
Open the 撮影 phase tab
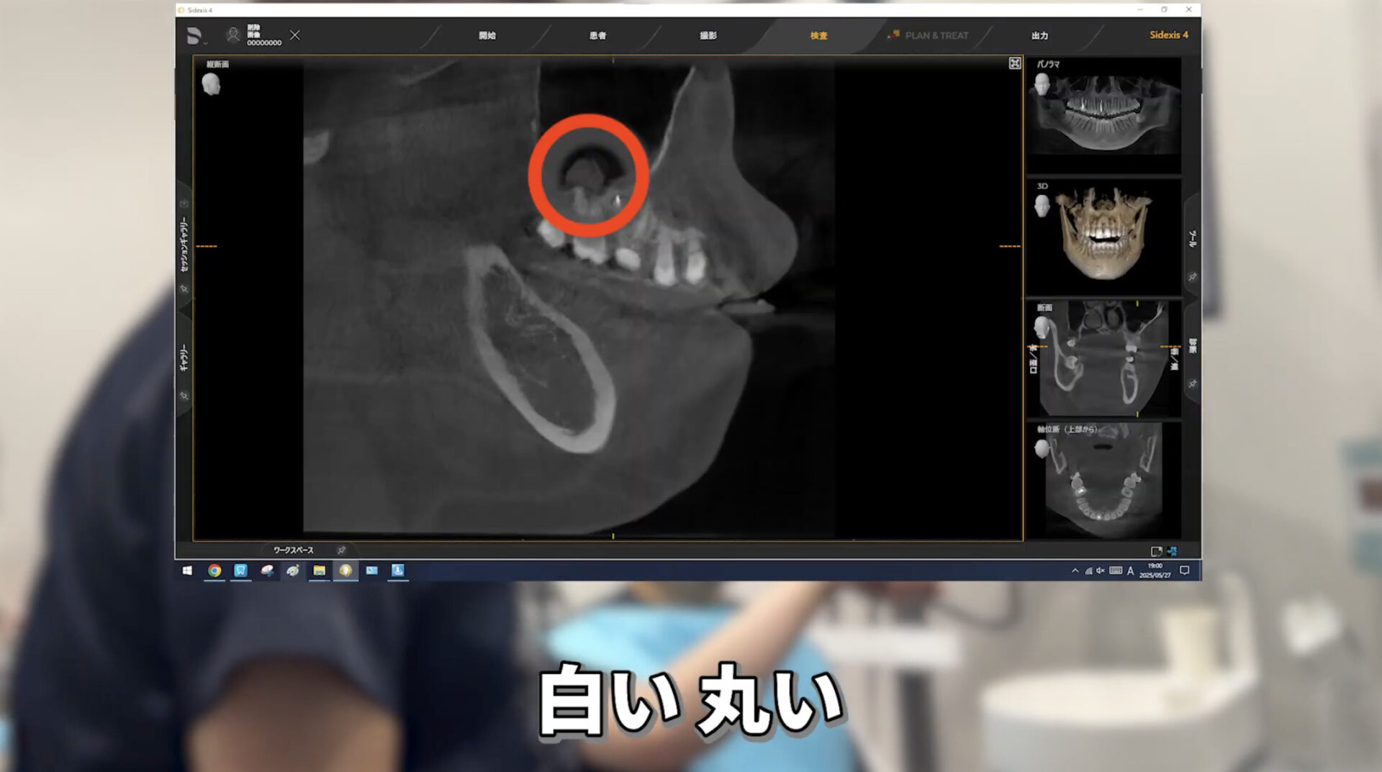coord(708,36)
